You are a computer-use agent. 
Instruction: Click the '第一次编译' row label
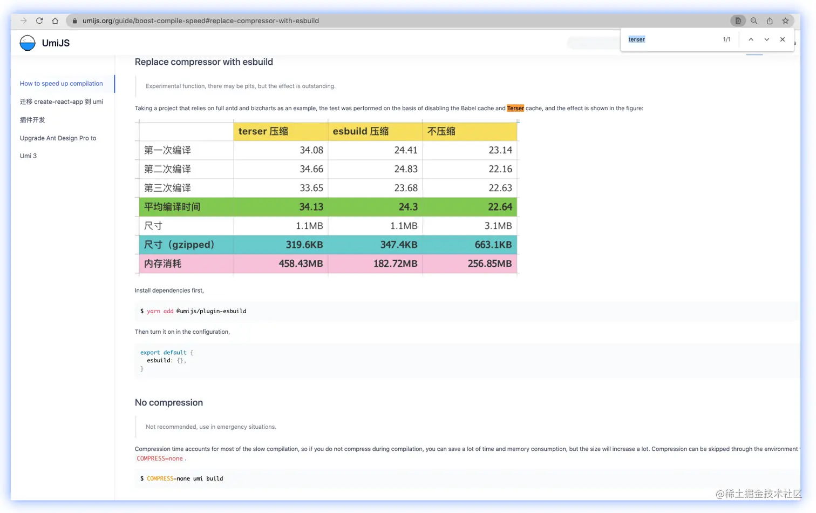(167, 150)
